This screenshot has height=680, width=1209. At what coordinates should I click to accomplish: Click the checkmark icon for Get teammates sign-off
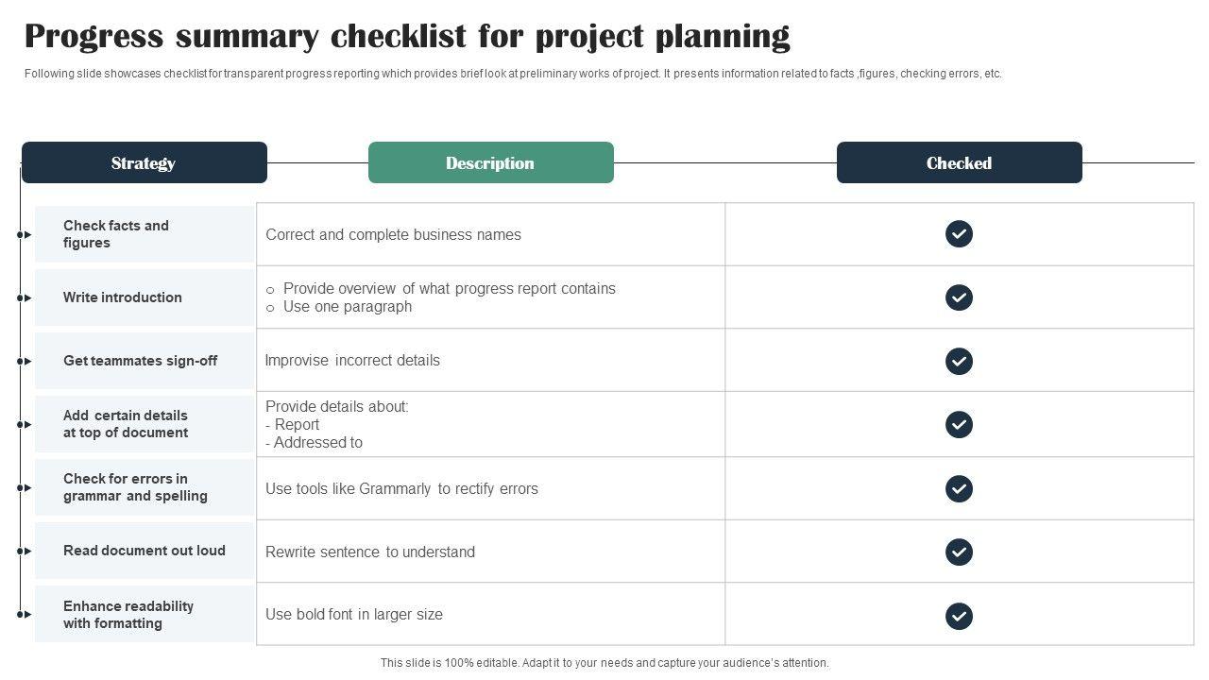click(959, 361)
